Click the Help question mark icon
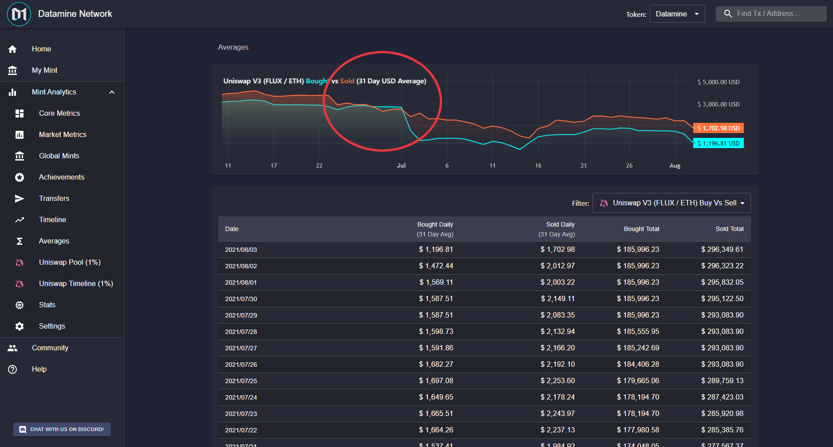This screenshot has width=833, height=447. pyautogui.click(x=12, y=369)
